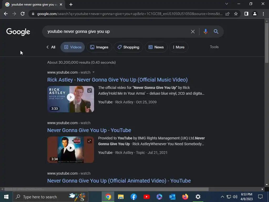Switch to Shopping results
The width and height of the screenshot is (269, 202).
click(128, 47)
